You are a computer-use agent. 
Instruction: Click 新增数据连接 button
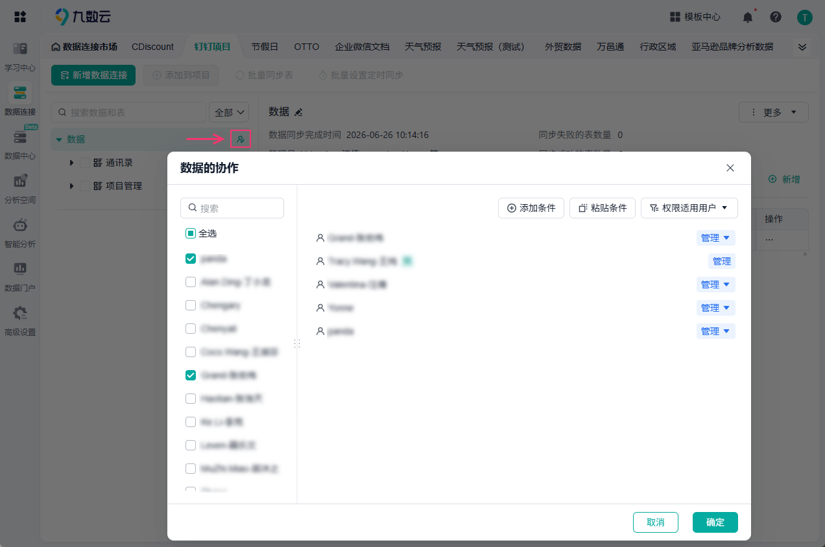93,75
